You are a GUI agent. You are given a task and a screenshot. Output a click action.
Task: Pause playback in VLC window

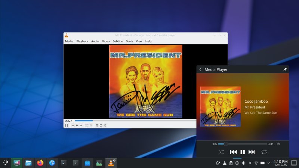click(x=67, y=125)
